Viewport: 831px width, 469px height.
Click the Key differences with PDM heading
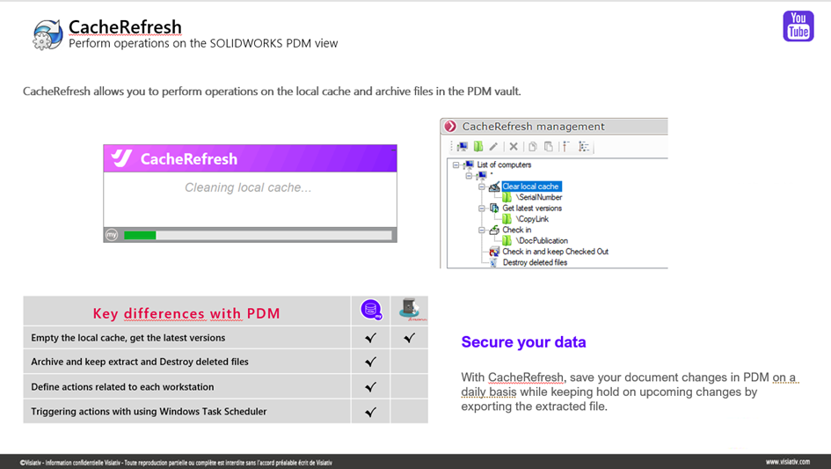coord(186,313)
